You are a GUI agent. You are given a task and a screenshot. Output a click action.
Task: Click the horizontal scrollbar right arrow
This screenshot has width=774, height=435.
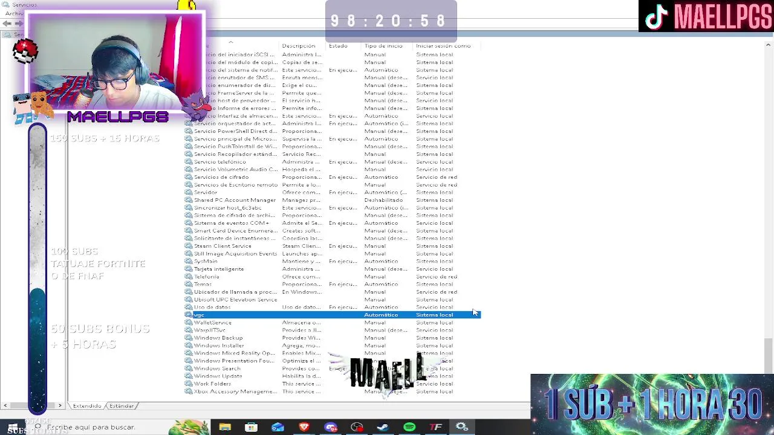pos(60,406)
